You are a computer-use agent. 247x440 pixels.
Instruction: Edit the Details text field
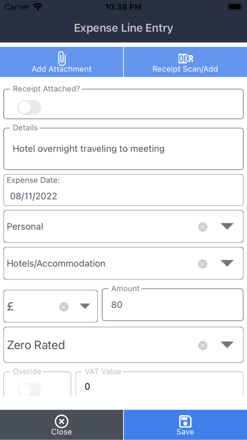[123, 149]
